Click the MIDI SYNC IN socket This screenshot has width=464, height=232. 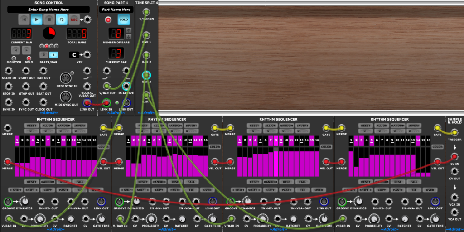66,78
